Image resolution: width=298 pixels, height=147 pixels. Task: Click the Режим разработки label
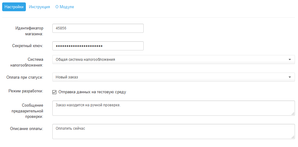coord(26,91)
